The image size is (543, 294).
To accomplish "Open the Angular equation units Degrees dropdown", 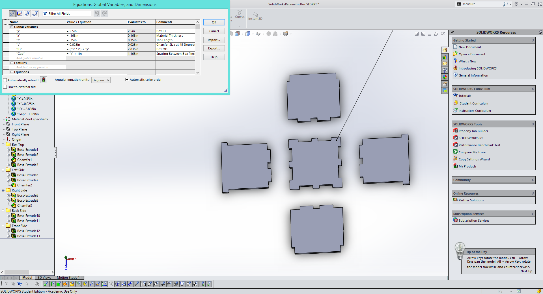I will (x=101, y=80).
